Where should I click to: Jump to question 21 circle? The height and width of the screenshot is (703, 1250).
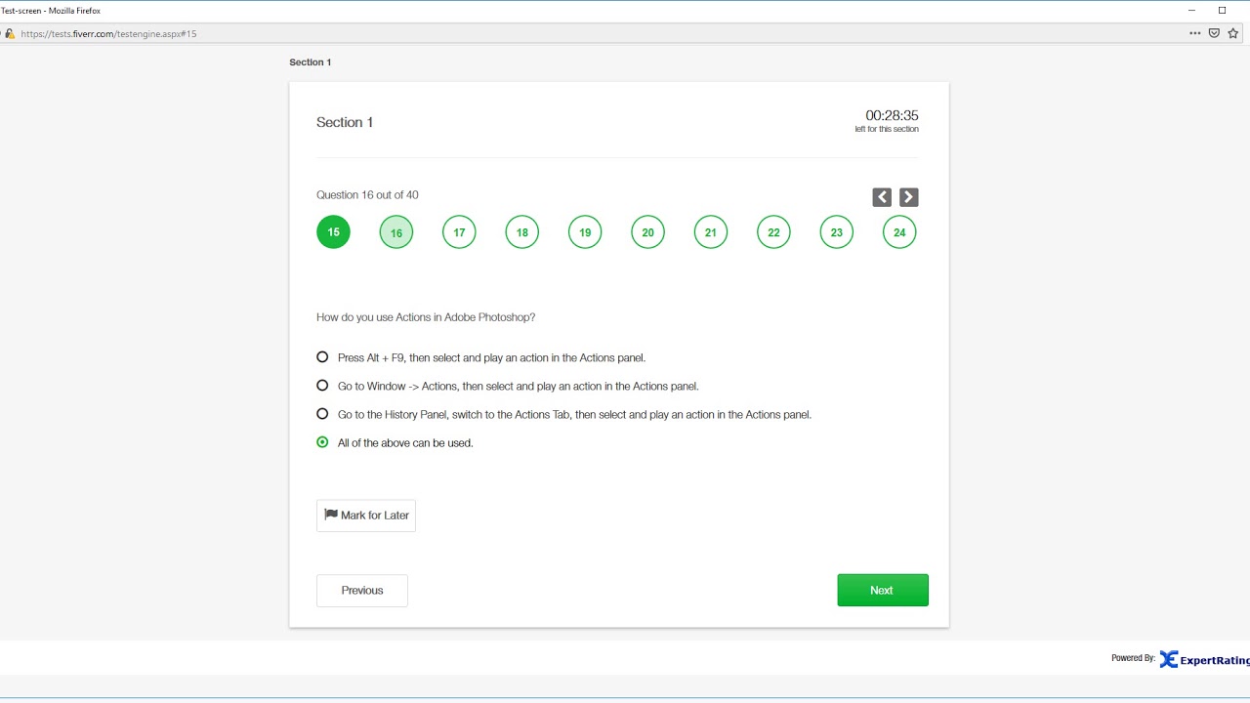(711, 232)
